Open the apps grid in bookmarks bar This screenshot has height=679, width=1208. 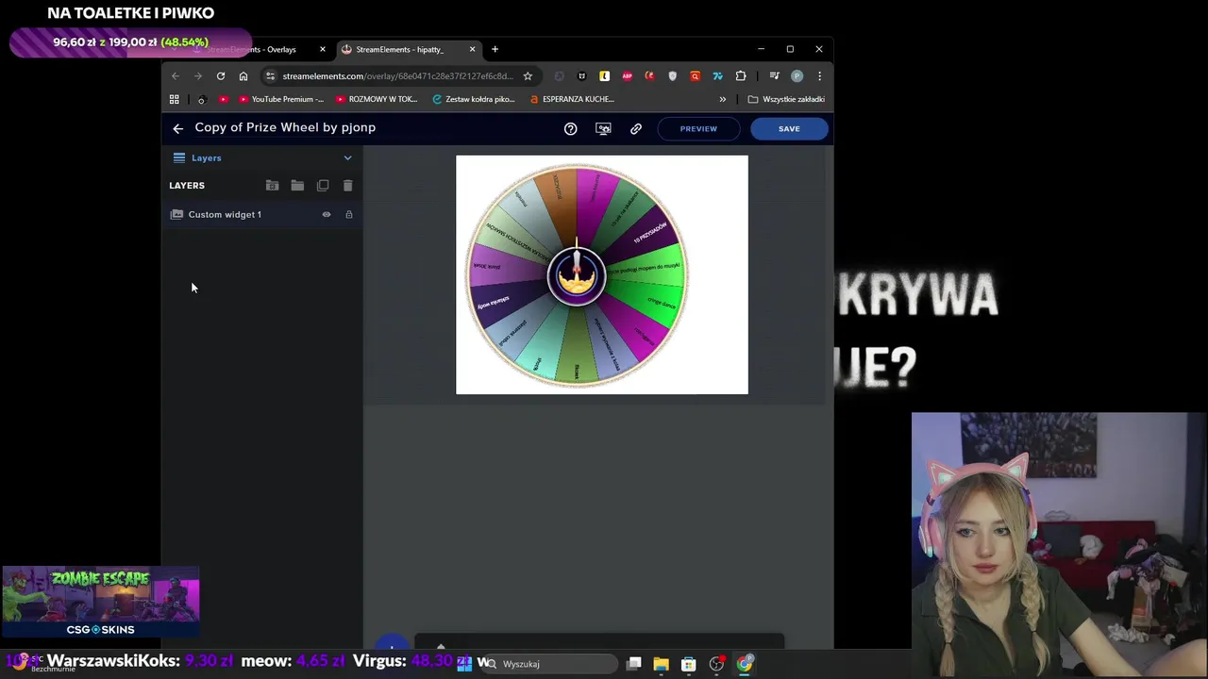174,99
